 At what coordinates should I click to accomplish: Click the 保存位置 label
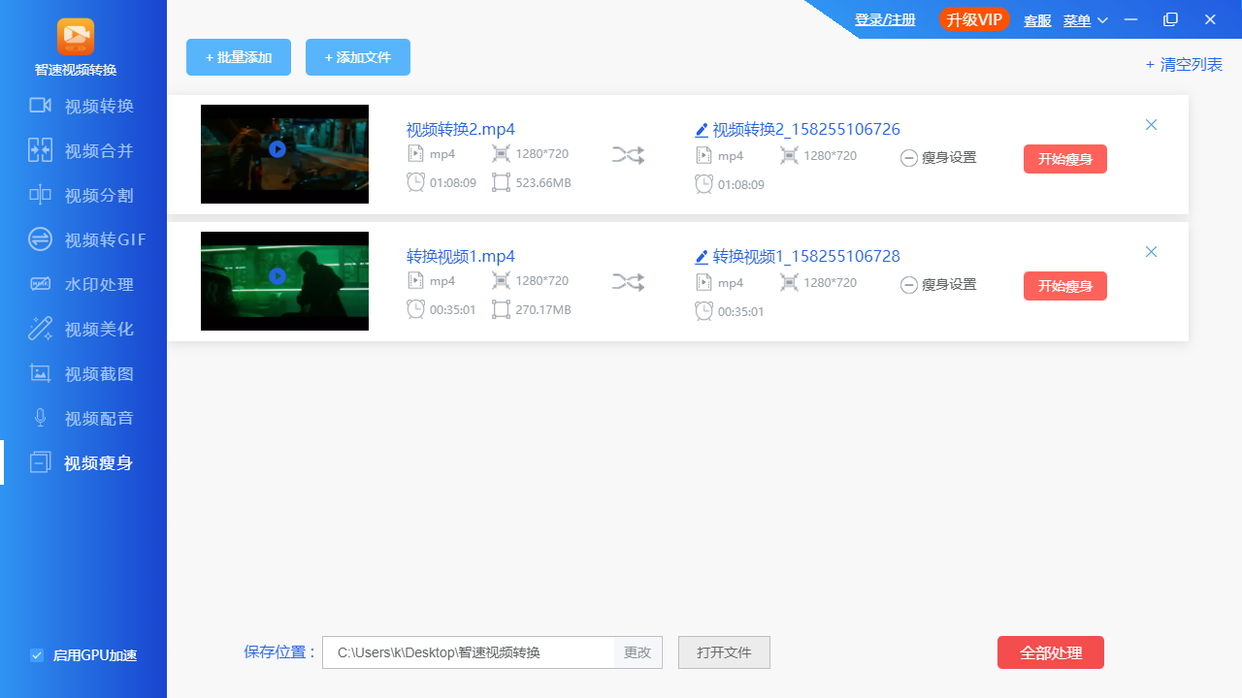280,651
